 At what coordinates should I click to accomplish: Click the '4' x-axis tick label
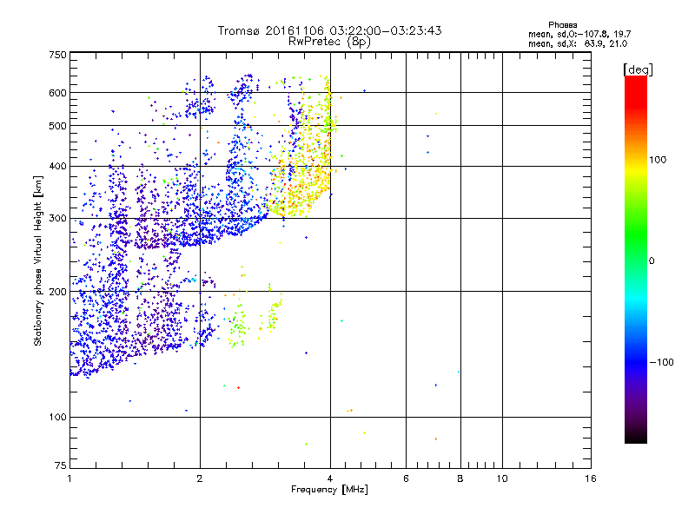(x=330, y=478)
